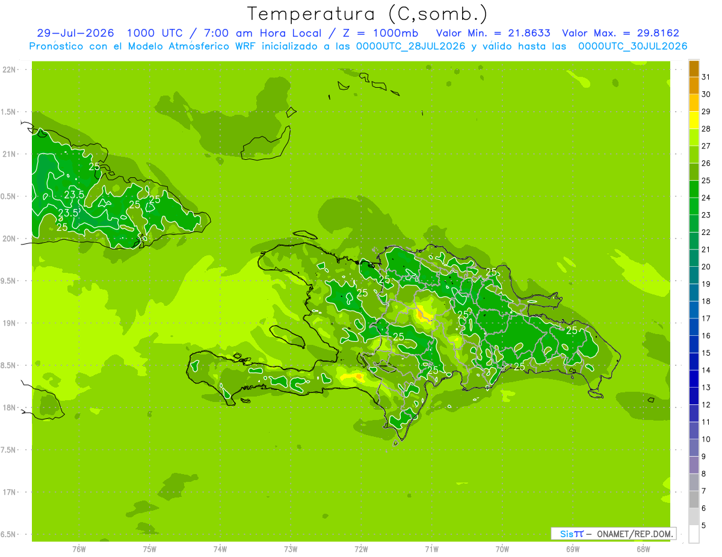Select the Valor Max. = 29.8162 text
The width and height of the screenshot is (722, 557).
[620, 33]
